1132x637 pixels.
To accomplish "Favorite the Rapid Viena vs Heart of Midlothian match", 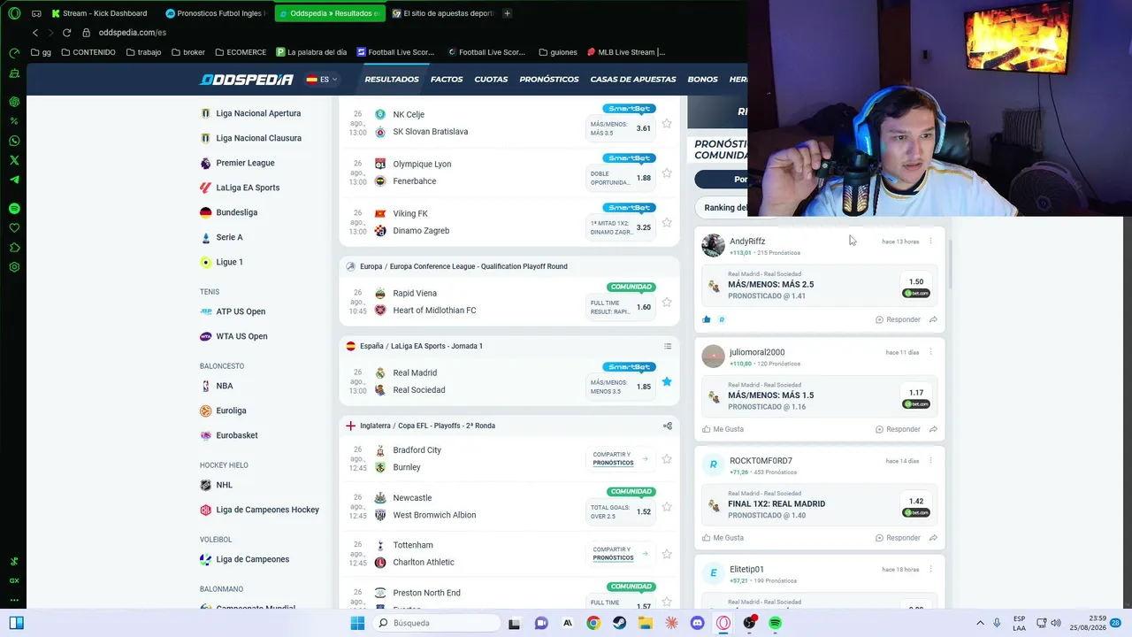I will (667, 303).
